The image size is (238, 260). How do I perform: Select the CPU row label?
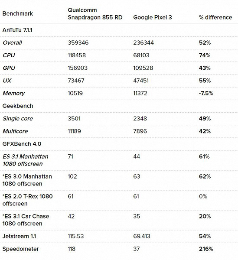click(x=9, y=55)
